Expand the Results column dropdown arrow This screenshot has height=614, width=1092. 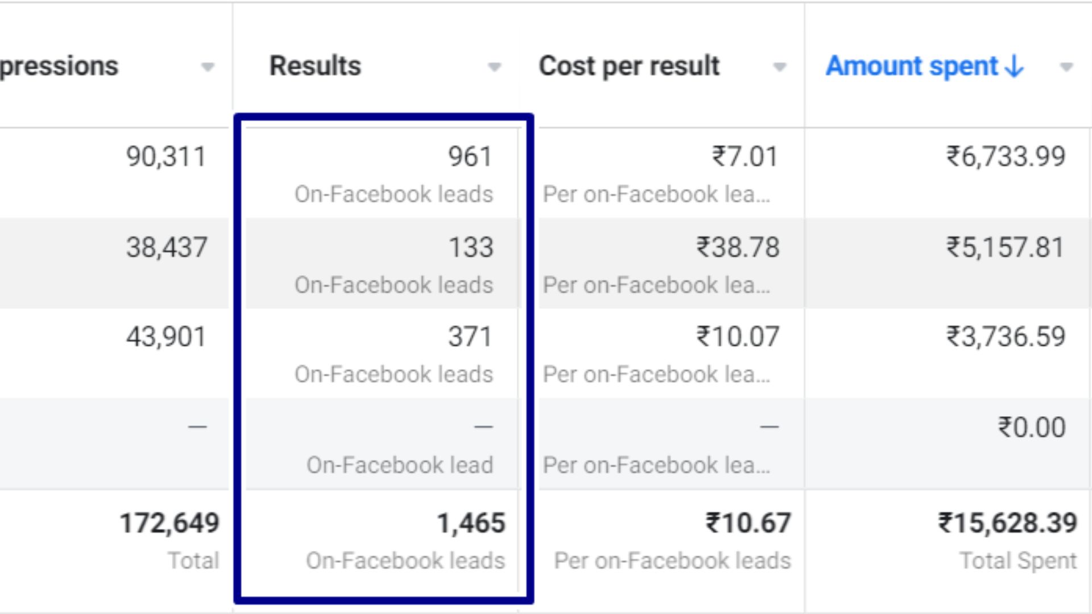click(495, 67)
